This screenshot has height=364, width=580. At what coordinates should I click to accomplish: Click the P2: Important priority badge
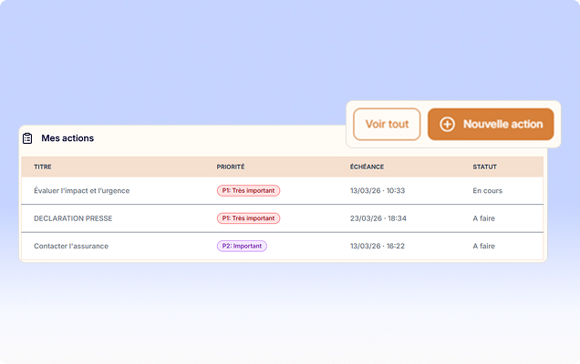click(x=242, y=246)
